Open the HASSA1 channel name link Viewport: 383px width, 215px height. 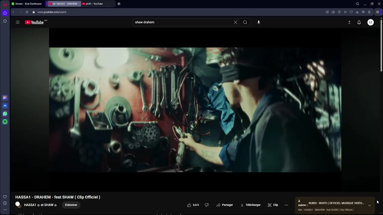30,205
